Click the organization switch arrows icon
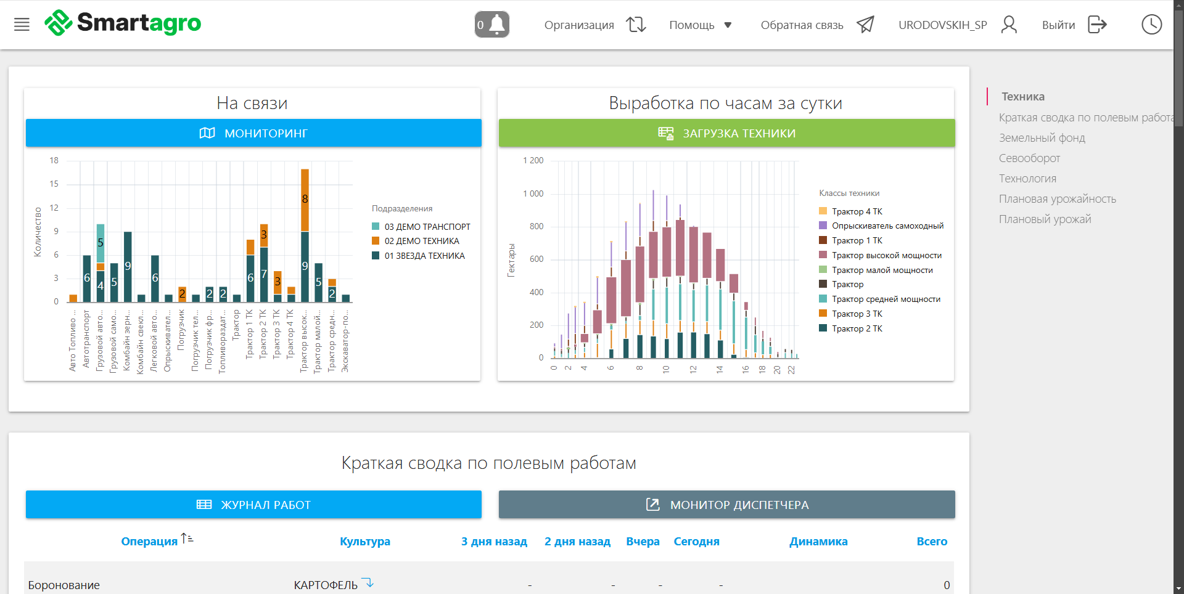This screenshot has width=1184, height=594. tap(636, 25)
